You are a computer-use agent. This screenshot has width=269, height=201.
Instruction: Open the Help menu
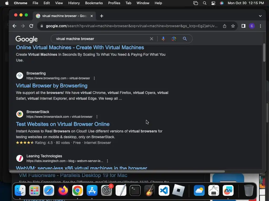tap(158, 3)
